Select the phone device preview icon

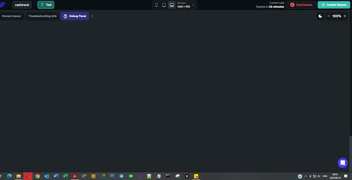pos(157,5)
